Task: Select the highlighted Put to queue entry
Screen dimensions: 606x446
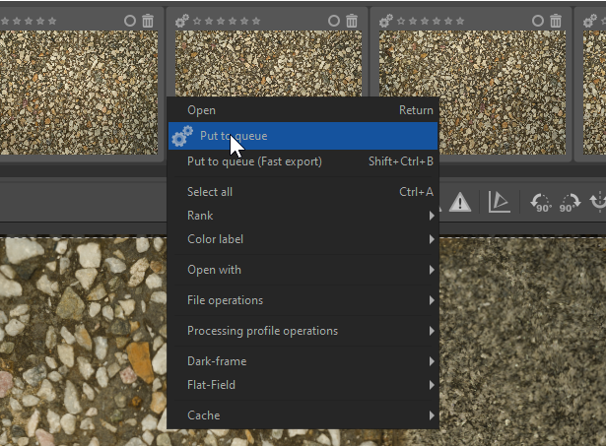Action: (303, 136)
